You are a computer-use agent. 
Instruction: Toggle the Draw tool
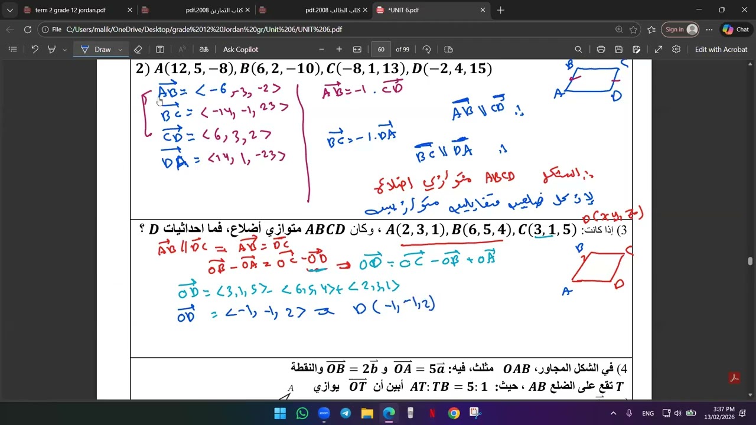(x=95, y=50)
